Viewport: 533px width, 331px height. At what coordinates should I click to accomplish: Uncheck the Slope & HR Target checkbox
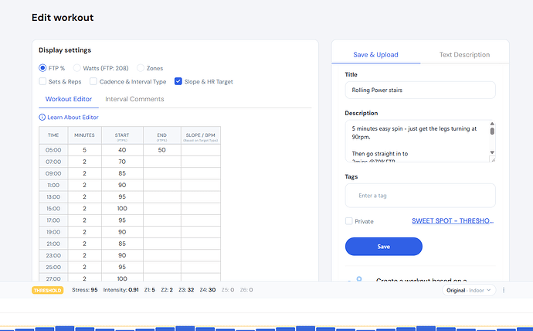tap(178, 81)
